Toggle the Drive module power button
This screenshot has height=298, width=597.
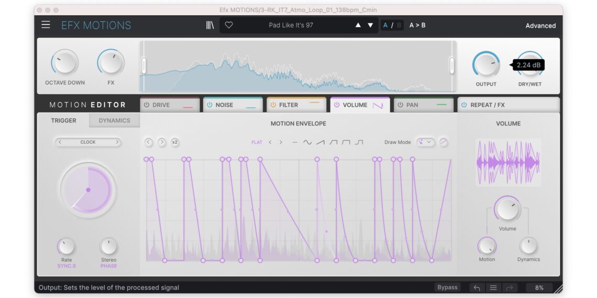click(x=147, y=105)
